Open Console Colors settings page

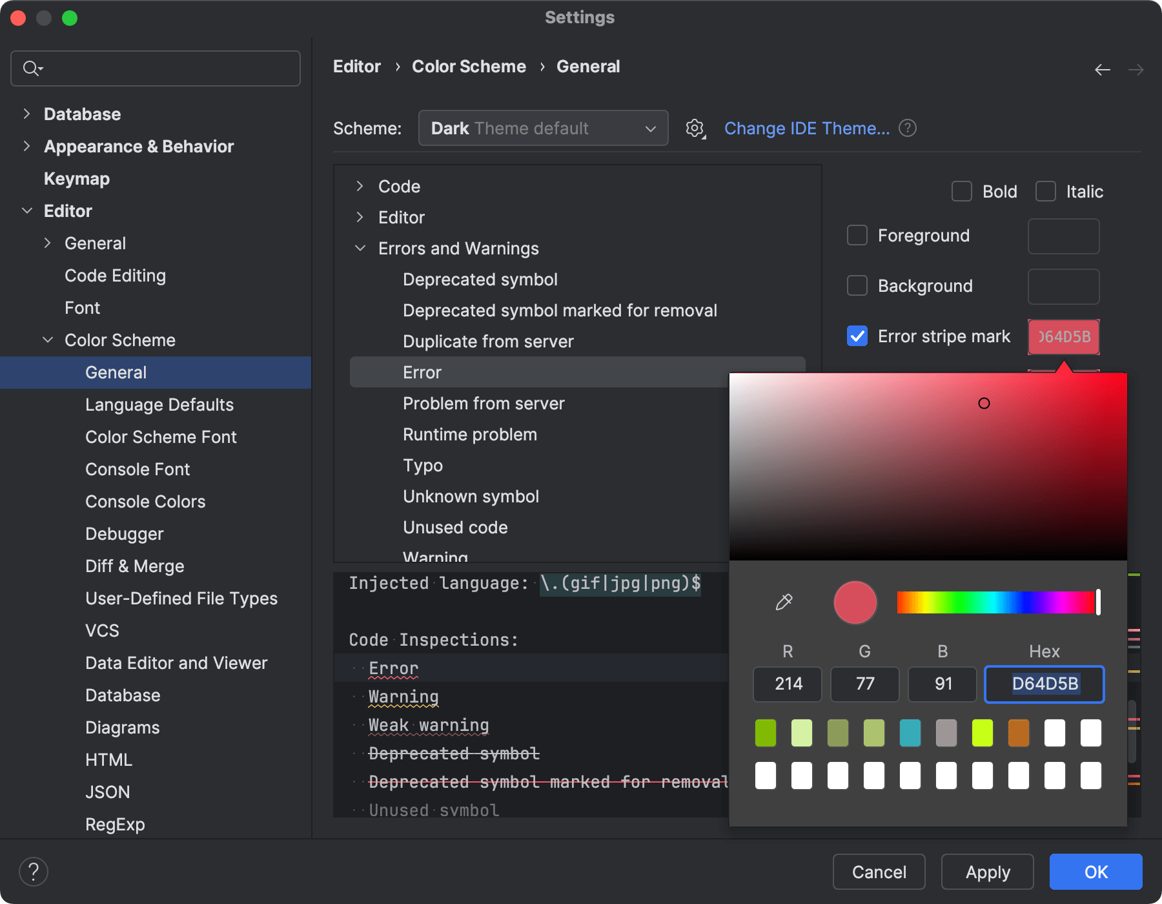click(145, 502)
